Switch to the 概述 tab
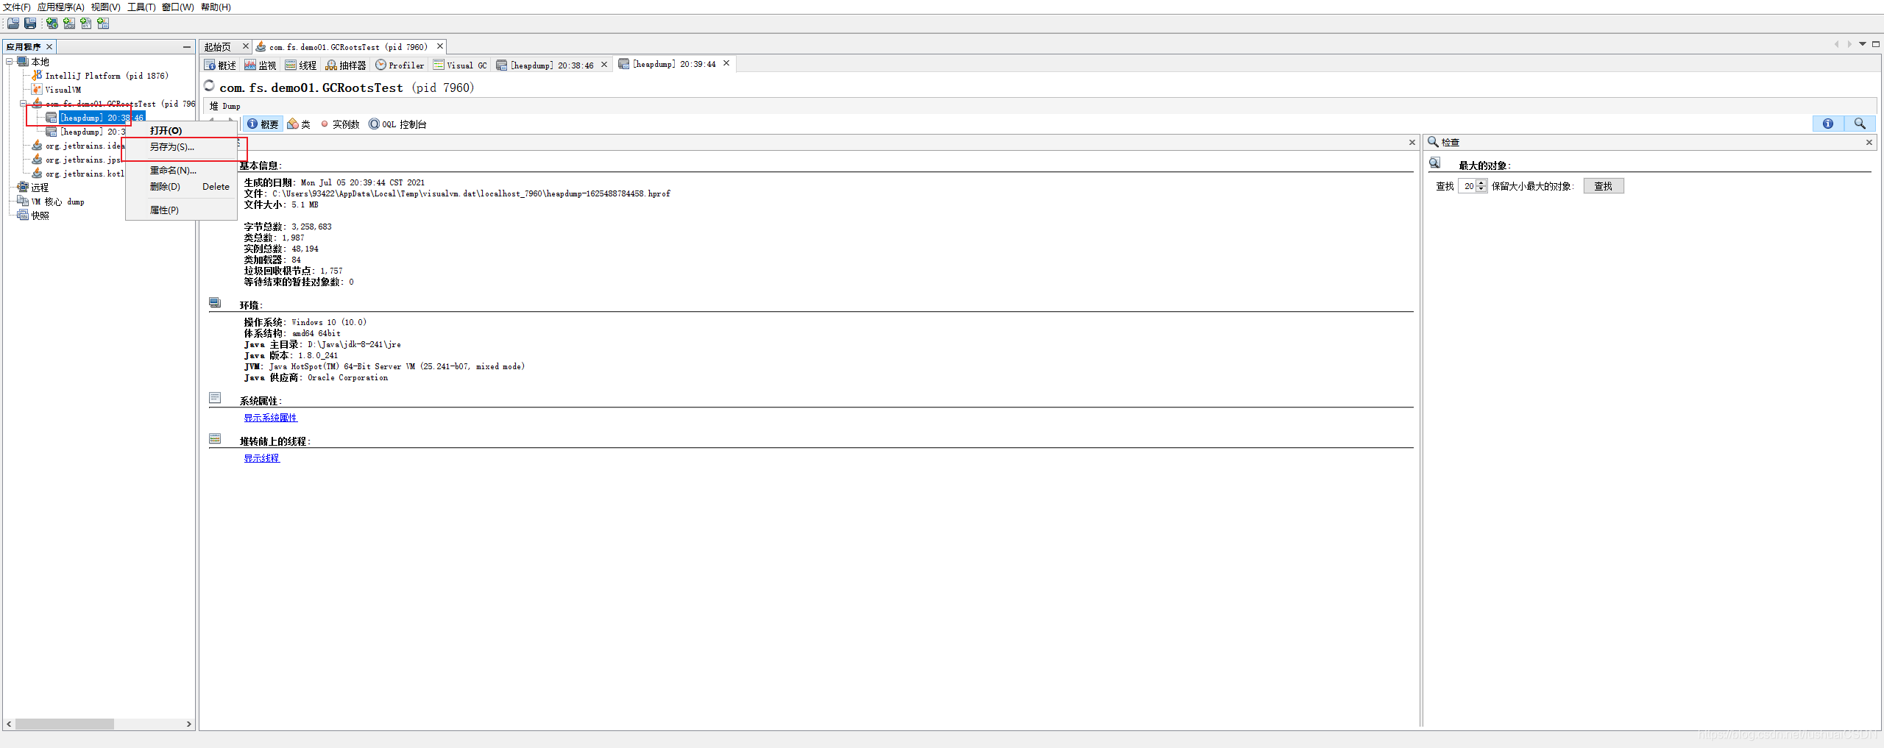 221,65
